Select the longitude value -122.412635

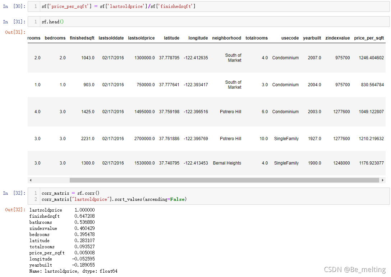coord(196,57)
